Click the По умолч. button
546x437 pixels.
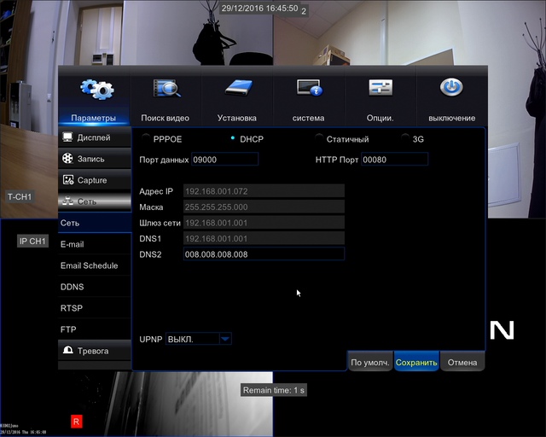point(370,362)
